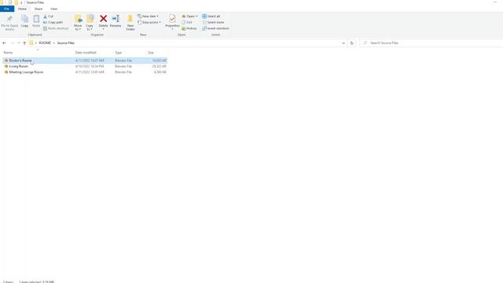Click the Edit command in Open group
503x283 pixels.
point(187,23)
